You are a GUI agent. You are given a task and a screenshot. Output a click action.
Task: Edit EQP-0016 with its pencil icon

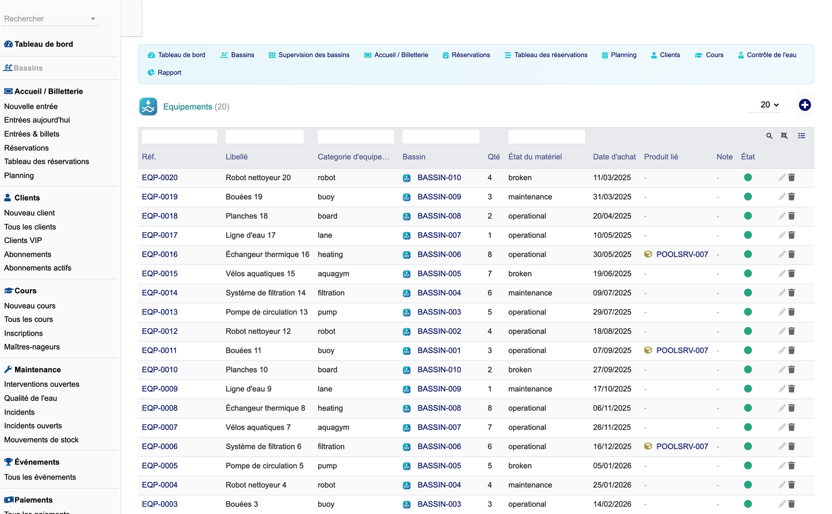782,254
